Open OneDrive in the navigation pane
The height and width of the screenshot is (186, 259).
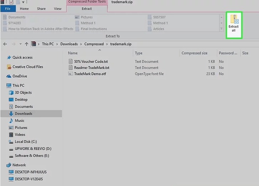click(x=20, y=76)
